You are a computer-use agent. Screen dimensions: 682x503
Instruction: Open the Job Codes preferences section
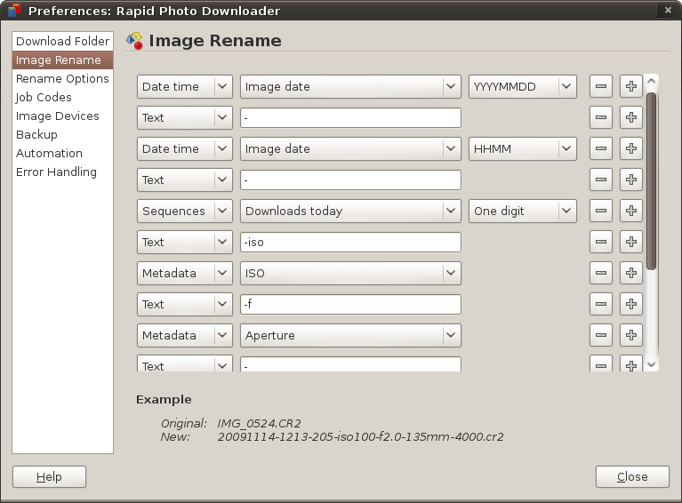click(x=44, y=97)
